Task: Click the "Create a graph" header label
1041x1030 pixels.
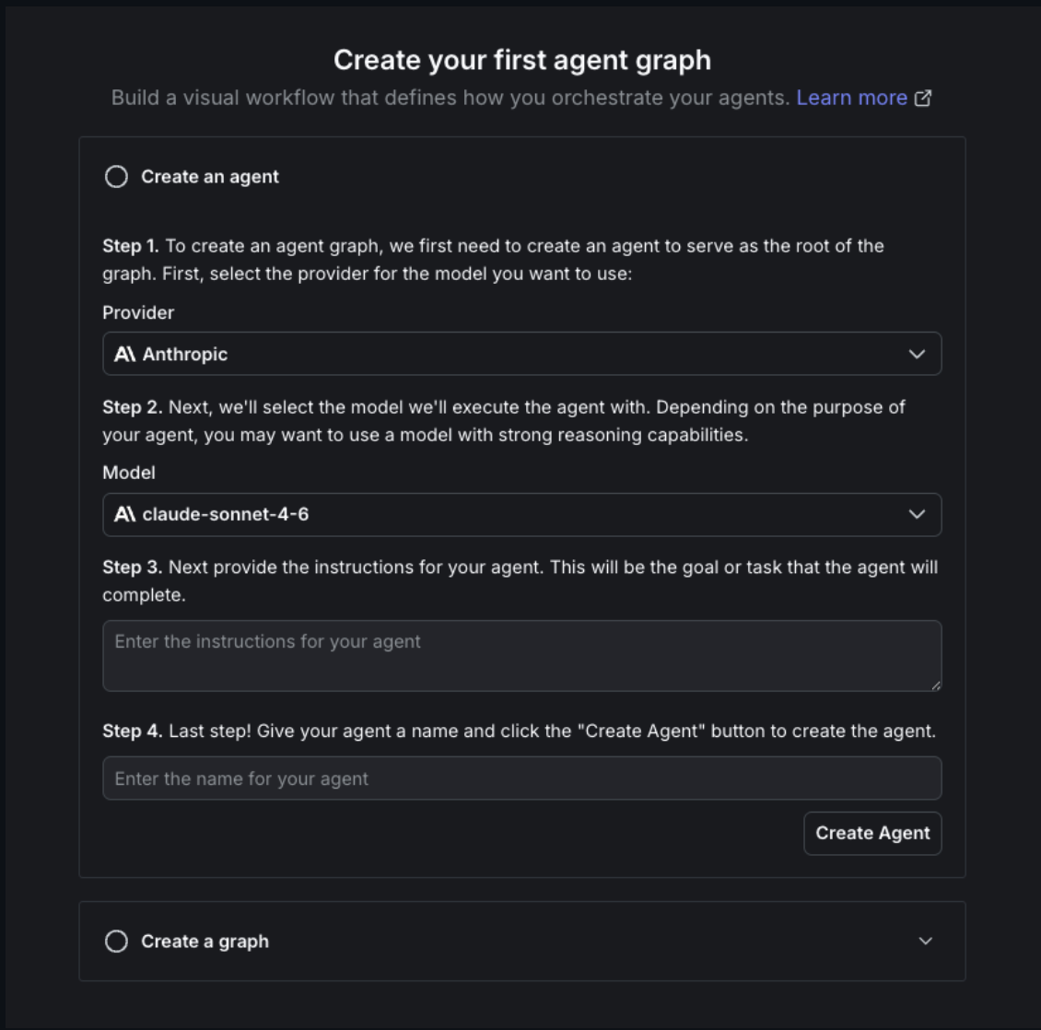Action: (x=205, y=941)
